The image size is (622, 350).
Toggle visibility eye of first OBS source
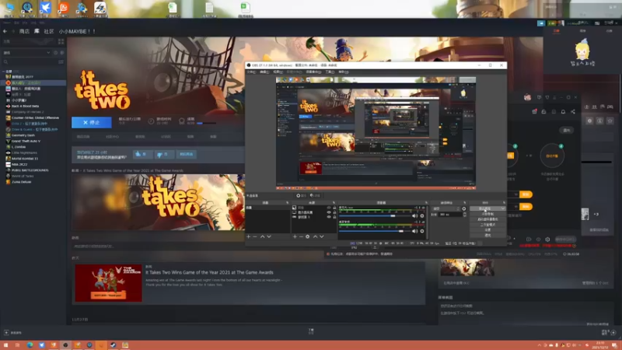(328, 208)
